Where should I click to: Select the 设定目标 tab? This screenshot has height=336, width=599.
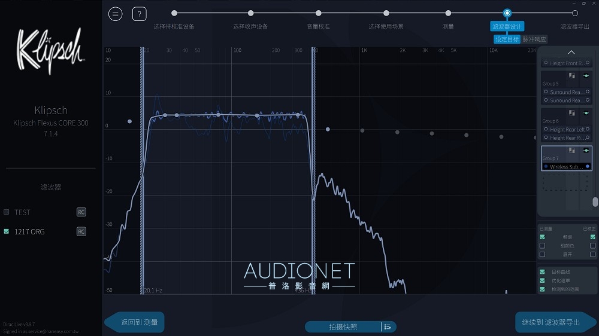point(507,39)
